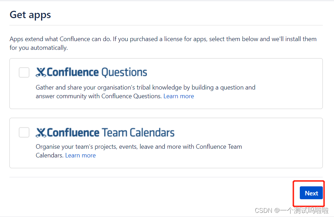
Task: Click the Team Calendars X logo icon
Action: [41, 132]
